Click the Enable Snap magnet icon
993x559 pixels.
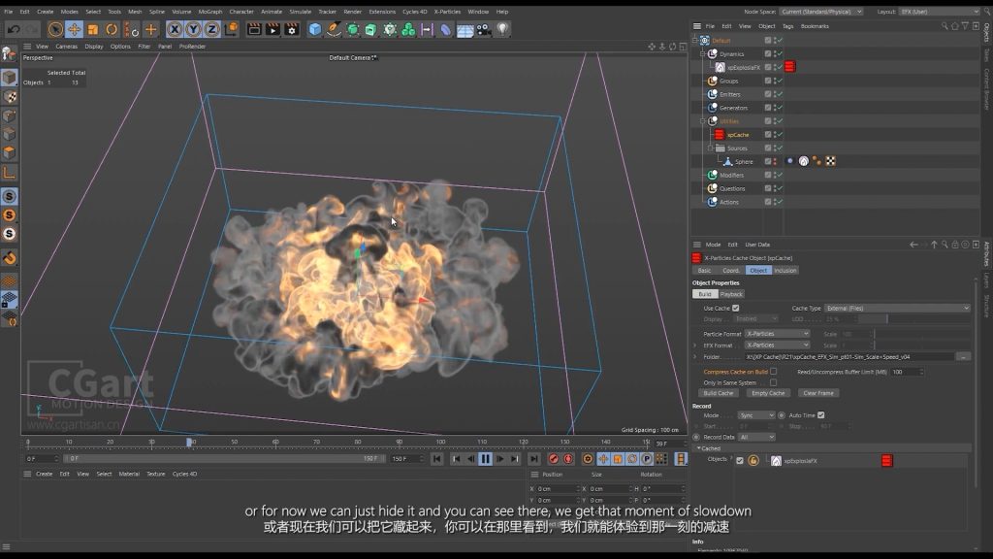point(10,258)
